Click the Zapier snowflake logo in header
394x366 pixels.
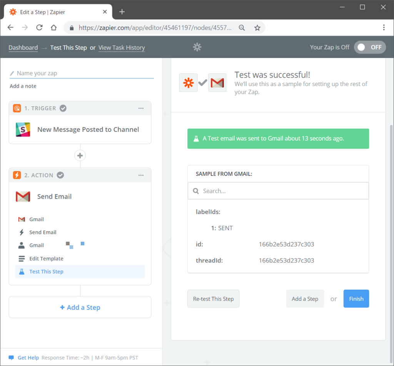tap(197, 47)
